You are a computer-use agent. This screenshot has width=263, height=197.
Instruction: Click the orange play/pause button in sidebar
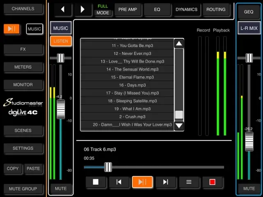click(x=12, y=29)
